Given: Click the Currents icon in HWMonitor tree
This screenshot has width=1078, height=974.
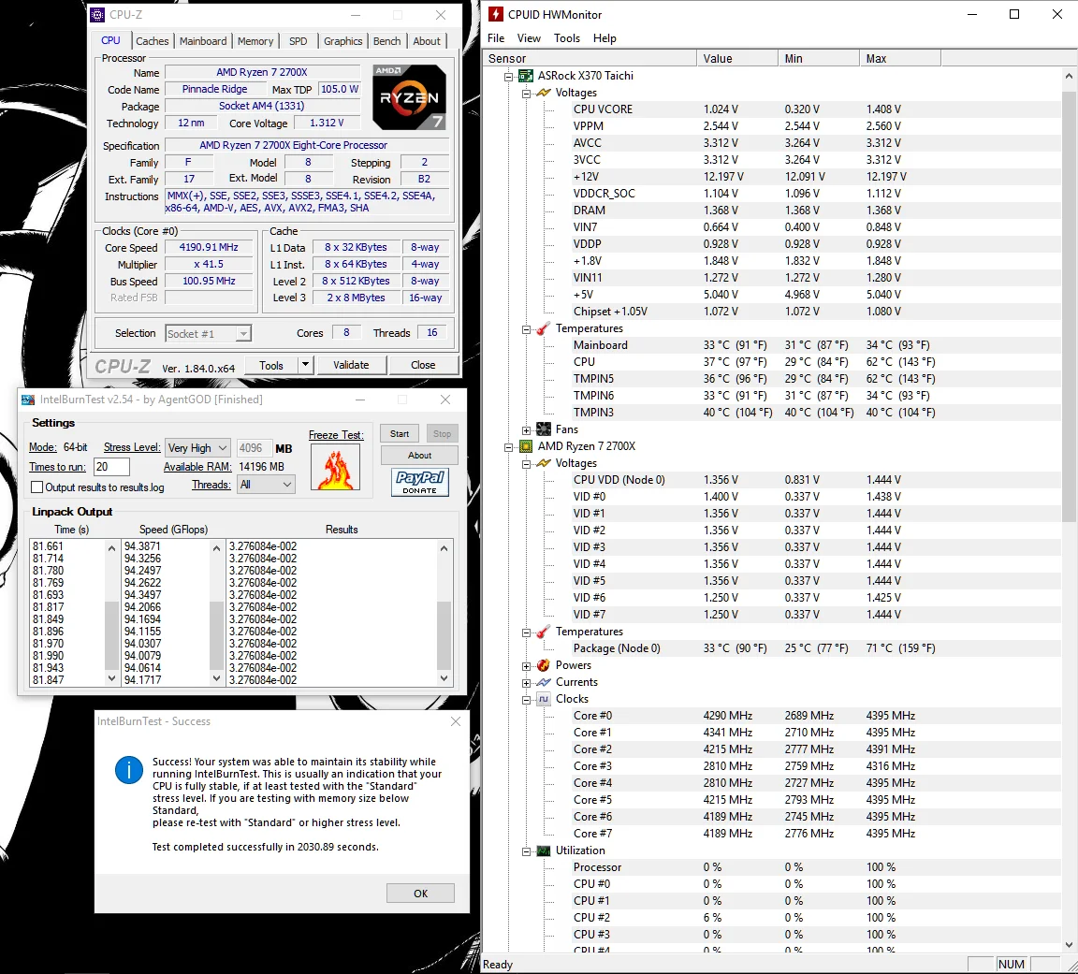Looking at the screenshot, I should point(544,682).
